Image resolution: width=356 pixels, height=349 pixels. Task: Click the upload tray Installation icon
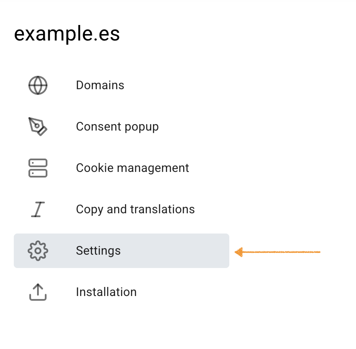(38, 292)
